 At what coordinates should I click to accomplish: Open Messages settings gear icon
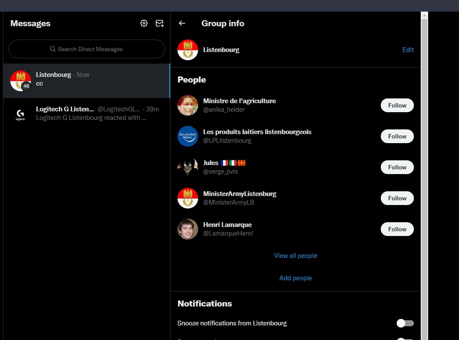coord(144,24)
